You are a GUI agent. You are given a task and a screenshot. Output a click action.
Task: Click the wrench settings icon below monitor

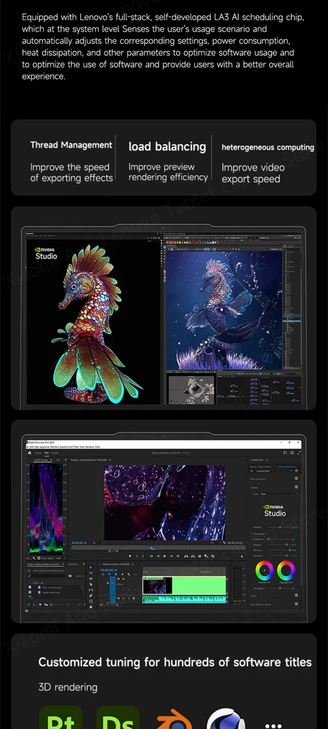coord(224,542)
